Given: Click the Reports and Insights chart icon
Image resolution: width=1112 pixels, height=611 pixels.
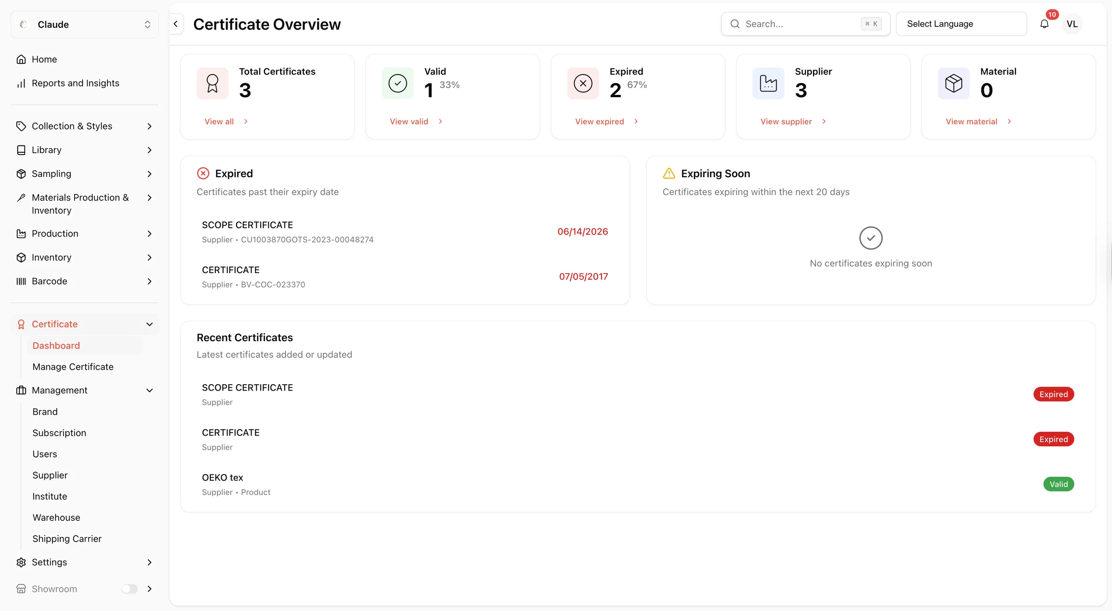Looking at the screenshot, I should 21,83.
